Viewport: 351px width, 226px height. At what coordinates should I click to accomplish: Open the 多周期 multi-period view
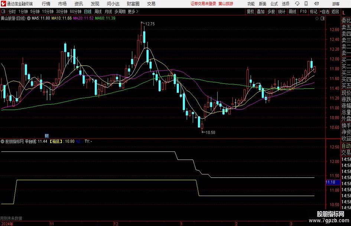pyautogui.click(x=120, y=12)
